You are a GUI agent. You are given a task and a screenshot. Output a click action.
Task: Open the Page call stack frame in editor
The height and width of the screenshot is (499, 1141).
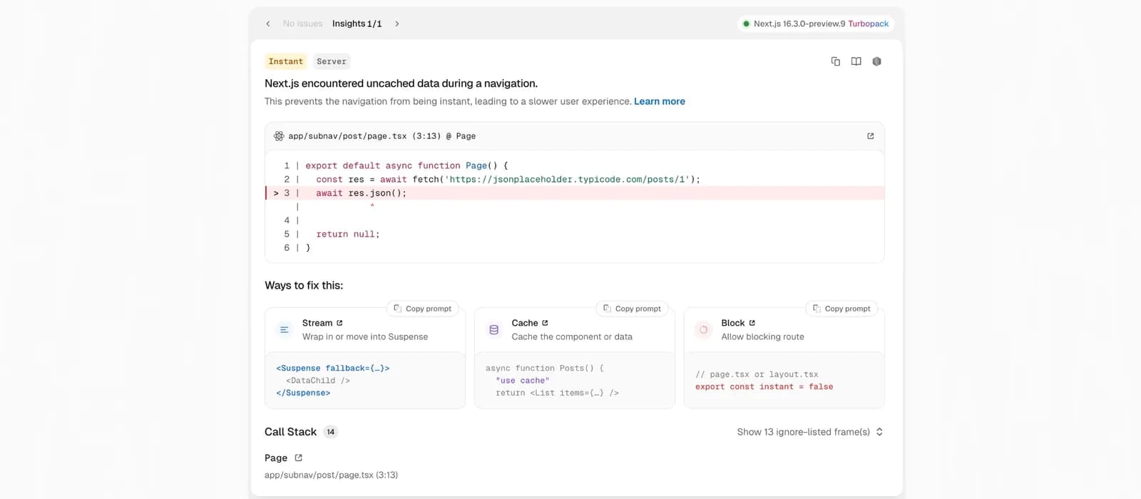298,458
